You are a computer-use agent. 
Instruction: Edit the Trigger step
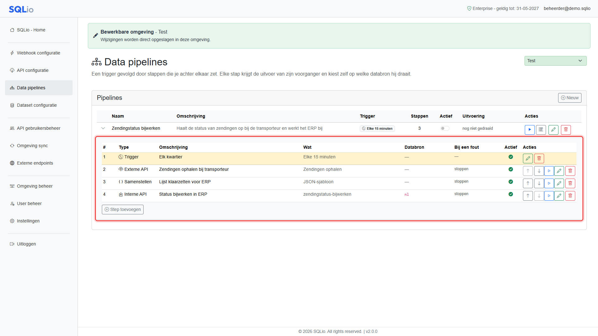coord(528,158)
